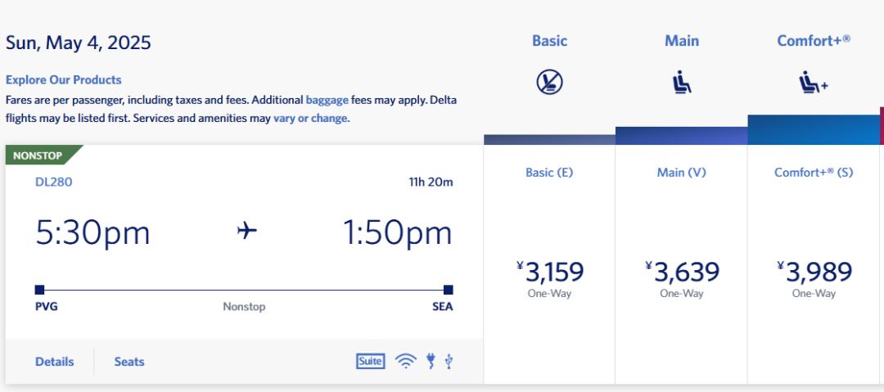
Task: Expand flight Details
Action: (55, 362)
